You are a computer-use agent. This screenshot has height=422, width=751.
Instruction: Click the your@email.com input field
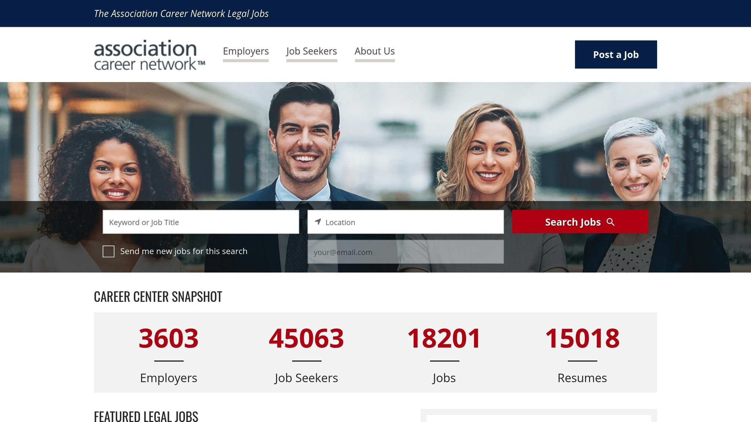pos(406,252)
